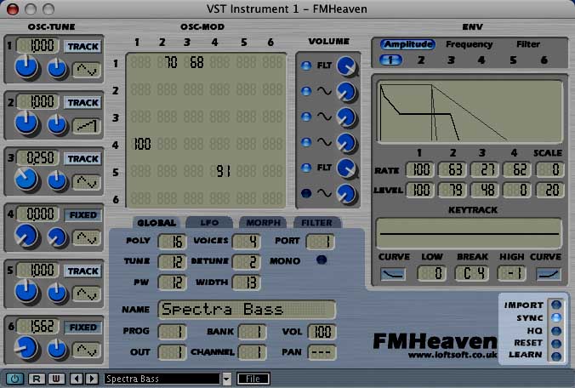Click the first FLT label in Volume
This screenshot has height=388, width=575.
324,66
